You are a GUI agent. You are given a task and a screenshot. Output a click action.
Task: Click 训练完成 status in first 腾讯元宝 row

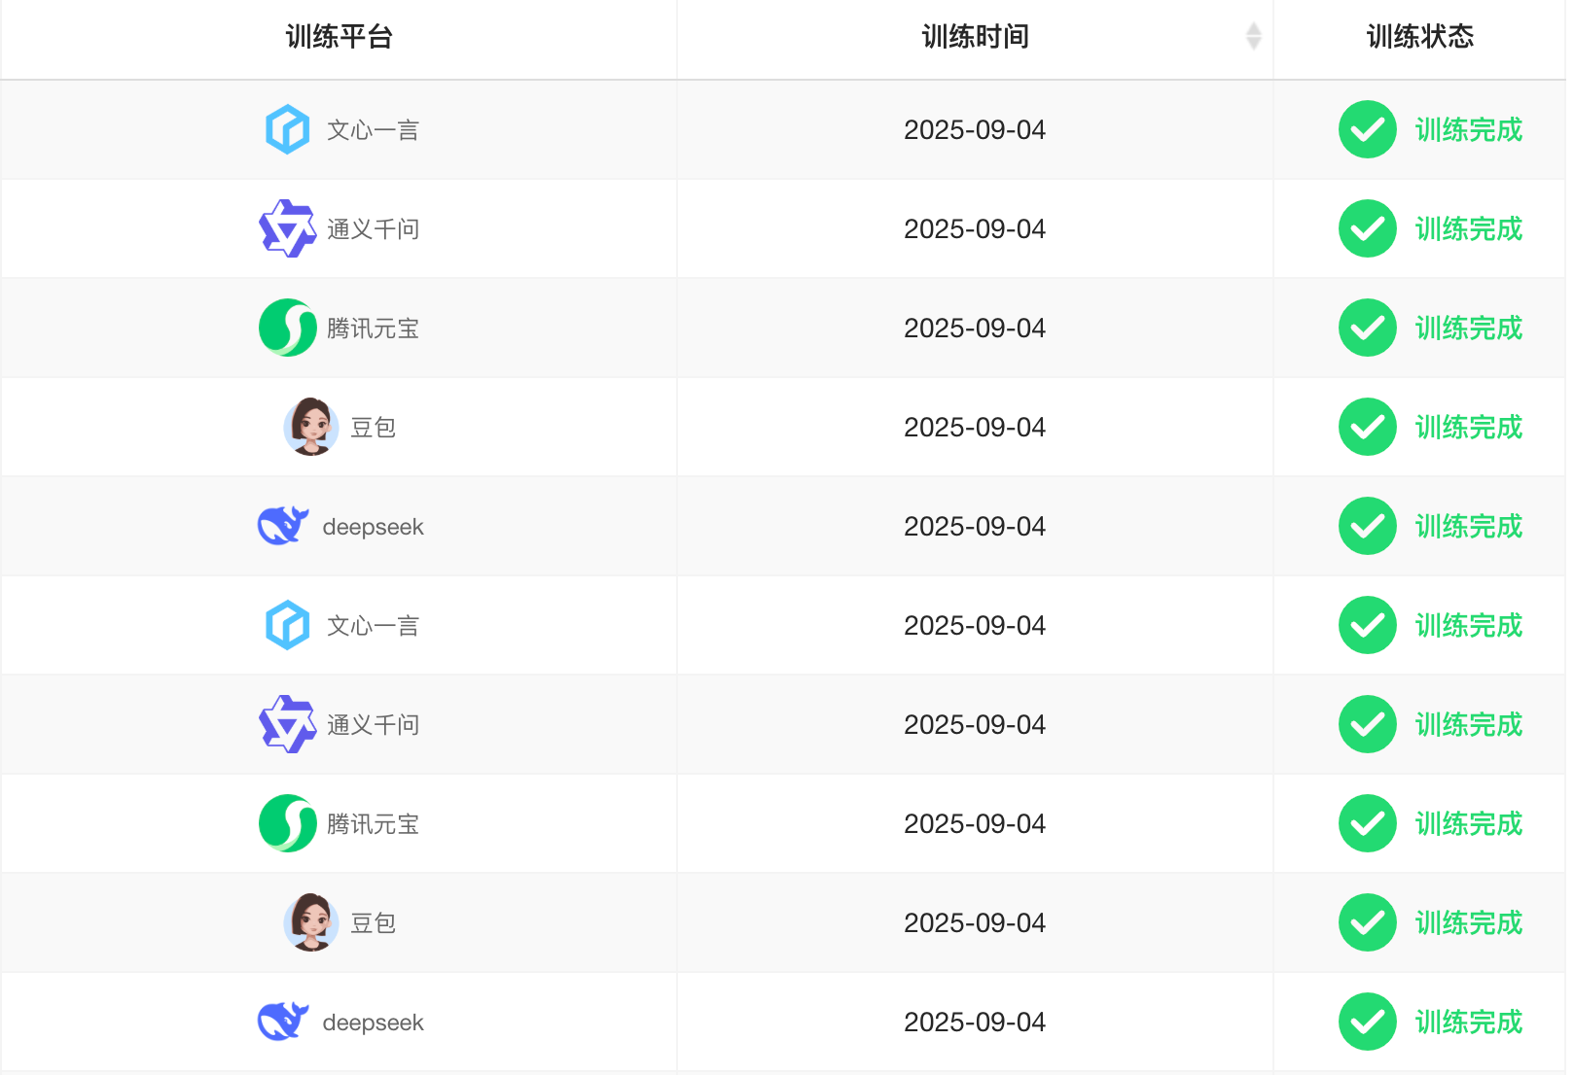pyautogui.click(x=1469, y=329)
